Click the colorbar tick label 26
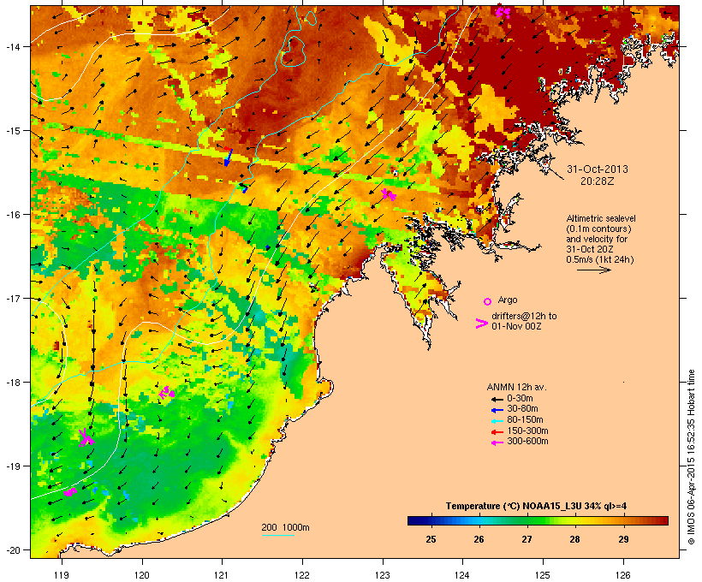Image resolution: width=702 pixels, height=582 pixels. [x=479, y=539]
